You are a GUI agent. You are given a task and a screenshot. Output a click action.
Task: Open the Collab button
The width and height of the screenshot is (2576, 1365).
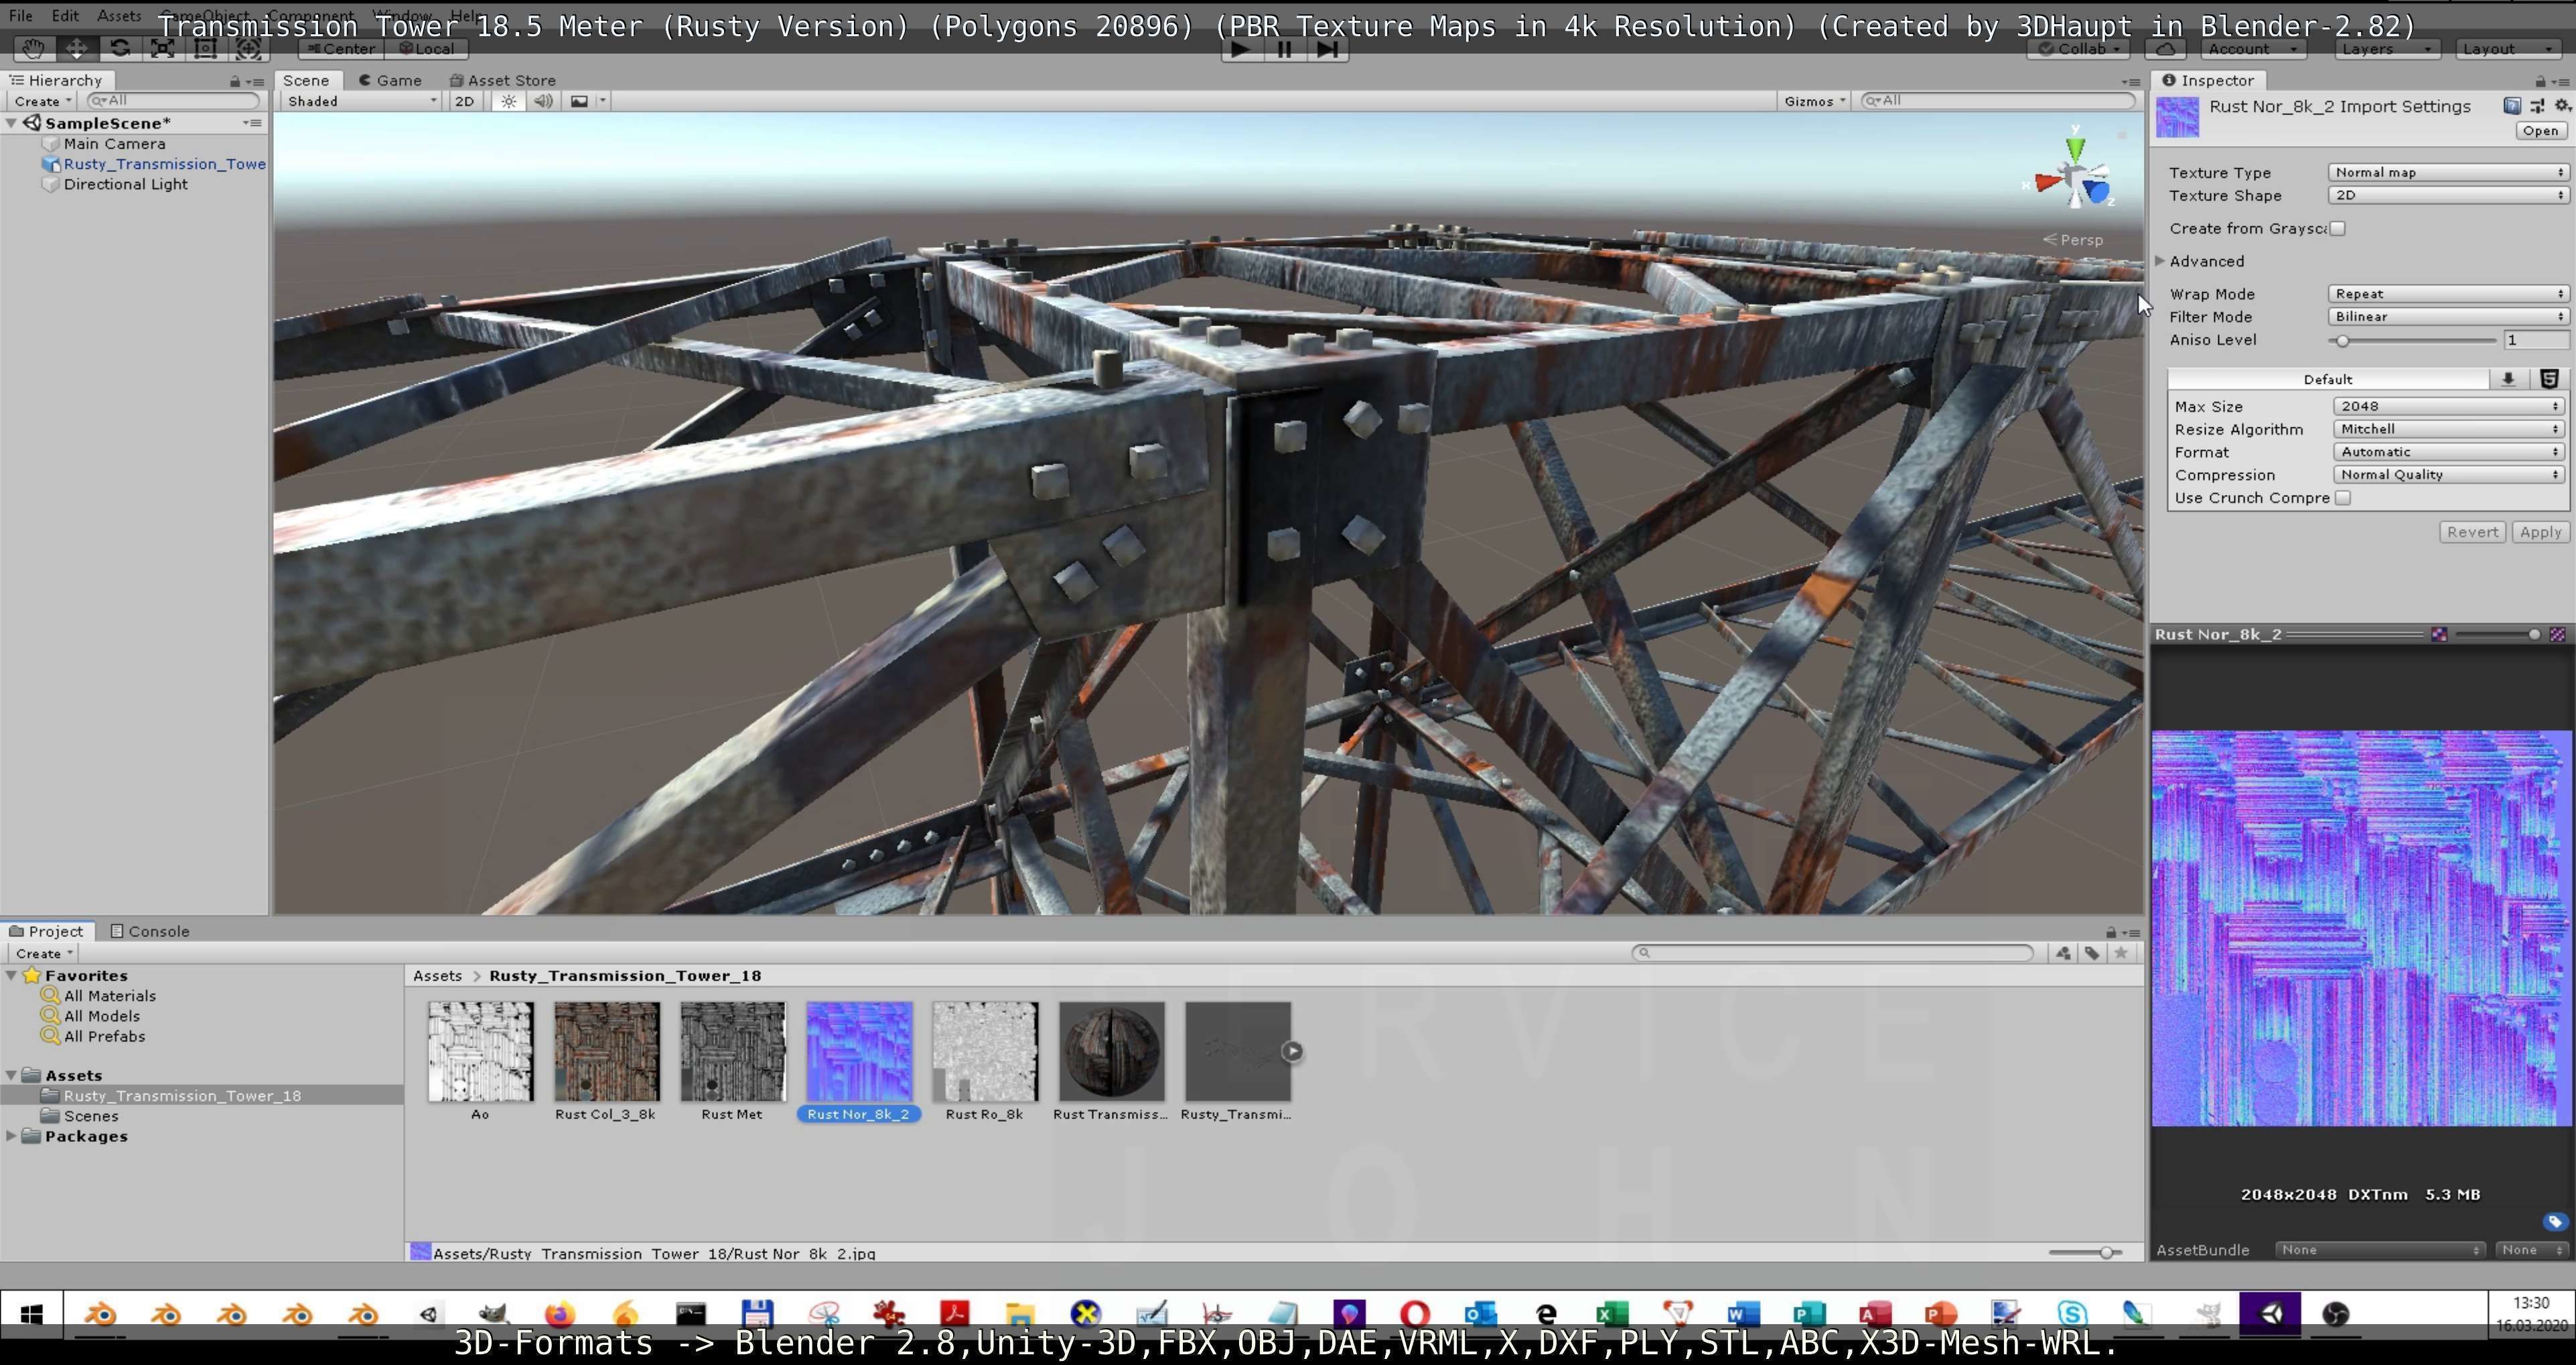(x=2079, y=48)
